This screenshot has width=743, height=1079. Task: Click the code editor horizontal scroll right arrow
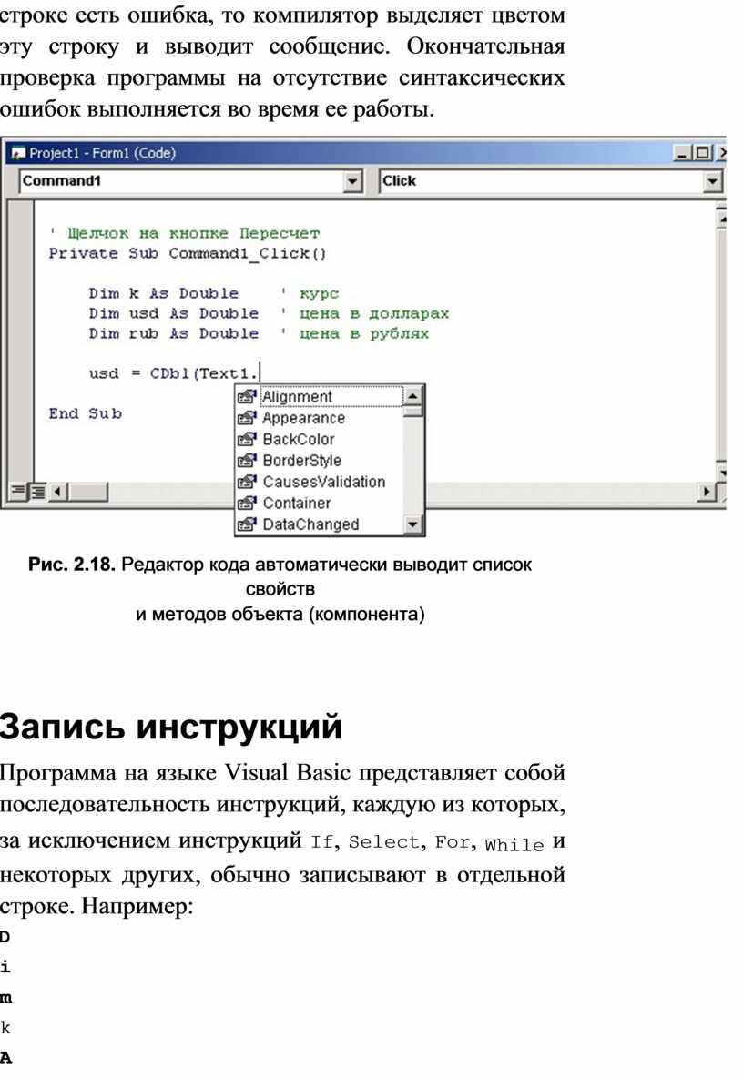[706, 492]
